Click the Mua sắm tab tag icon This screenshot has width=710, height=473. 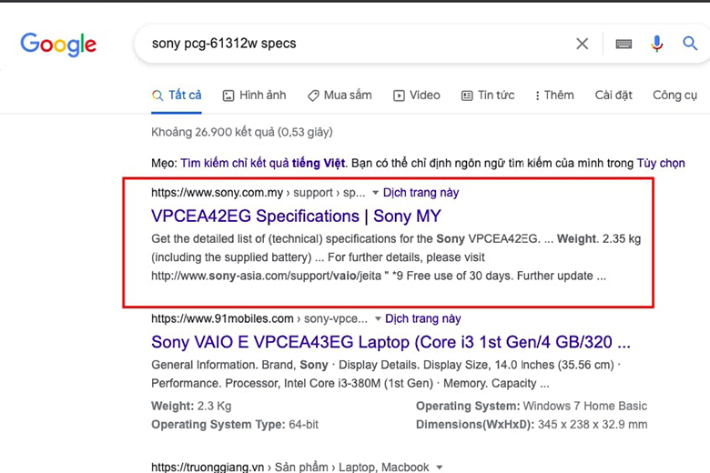pyautogui.click(x=313, y=96)
